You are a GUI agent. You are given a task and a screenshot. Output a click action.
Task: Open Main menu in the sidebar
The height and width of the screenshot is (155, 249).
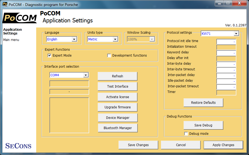pos(11,40)
